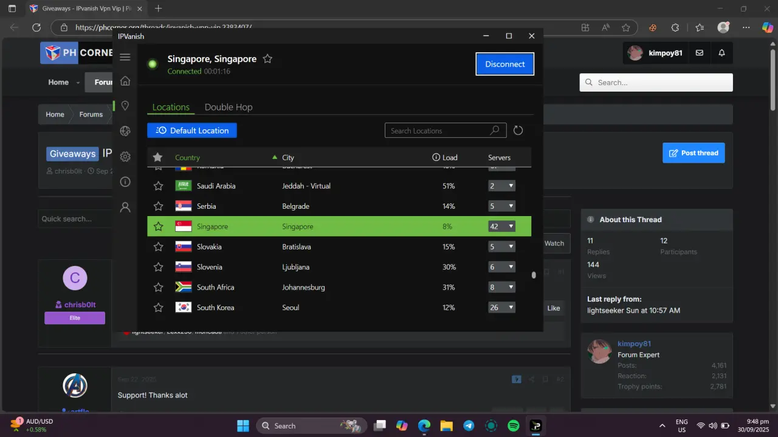Refresh the browser page
Image resolution: width=778 pixels, height=437 pixels.
[36, 27]
